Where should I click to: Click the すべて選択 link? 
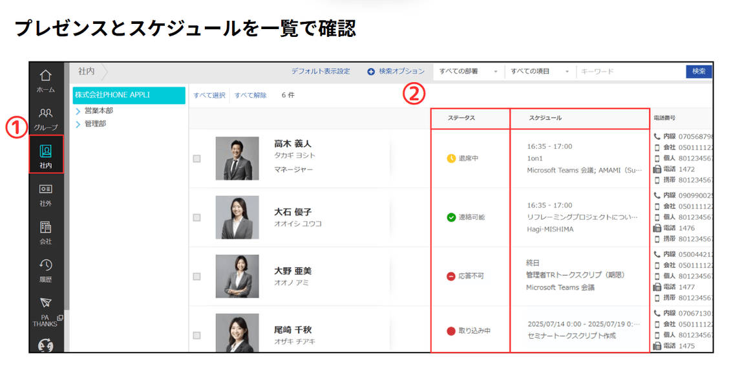pyautogui.click(x=209, y=95)
